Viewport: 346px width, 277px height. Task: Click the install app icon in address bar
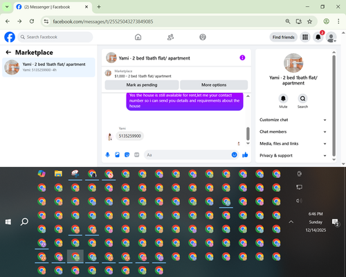299,21
